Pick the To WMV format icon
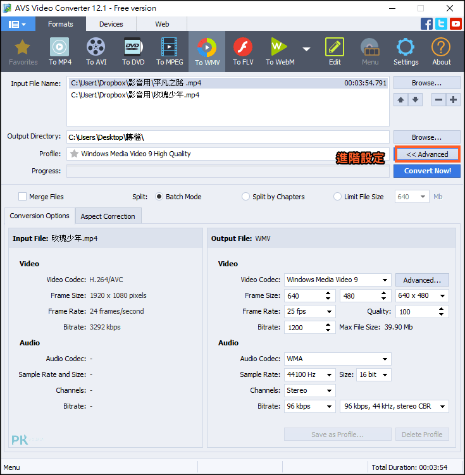The height and width of the screenshot is (475, 465). [207, 52]
